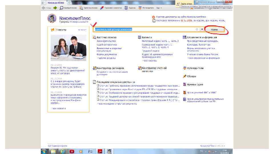This screenshot has width=274, height=154.
Task: Open a new tab with plus button
Action: point(69,3)
